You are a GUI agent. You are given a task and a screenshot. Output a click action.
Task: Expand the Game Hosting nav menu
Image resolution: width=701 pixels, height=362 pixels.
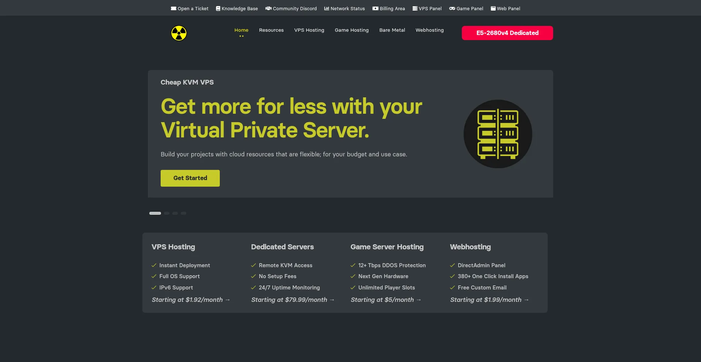(352, 30)
